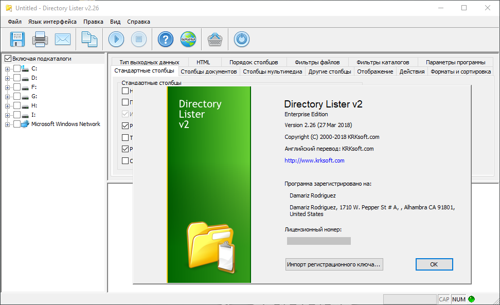
Task: Click the NUM indicator in status bar
Action: [x=458, y=299]
